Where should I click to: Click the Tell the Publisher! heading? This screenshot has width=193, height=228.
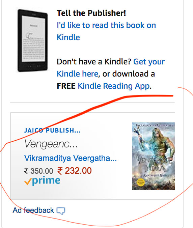(91, 13)
